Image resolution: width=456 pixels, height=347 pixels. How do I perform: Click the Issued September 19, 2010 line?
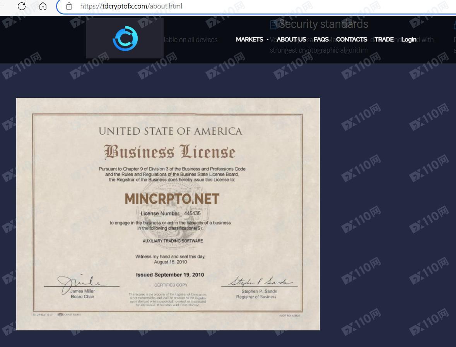[170, 275]
